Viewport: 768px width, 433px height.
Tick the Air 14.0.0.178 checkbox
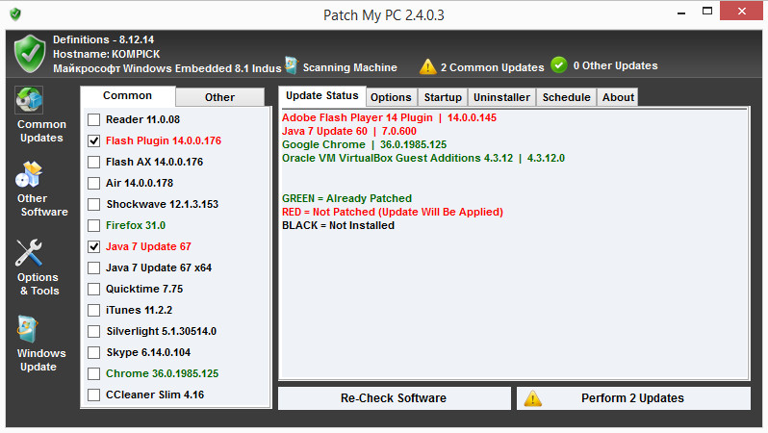(x=93, y=183)
